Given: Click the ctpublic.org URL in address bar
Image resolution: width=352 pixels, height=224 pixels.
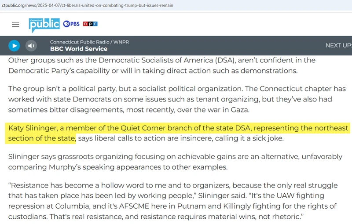Looking at the screenshot, I should tap(87, 5).
